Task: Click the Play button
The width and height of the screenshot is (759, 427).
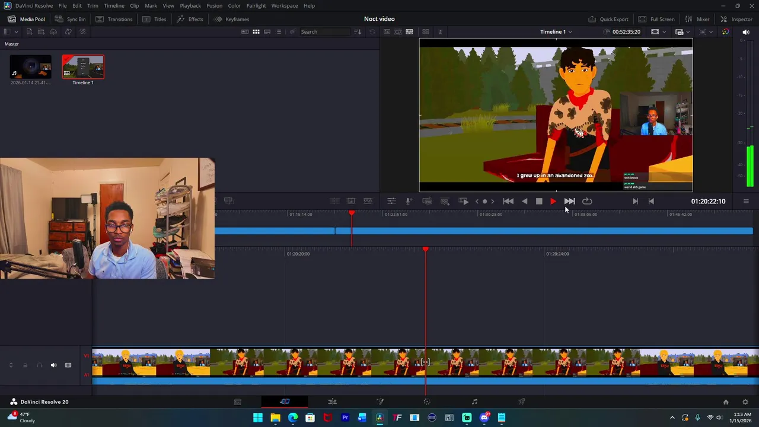Action: point(553,201)
